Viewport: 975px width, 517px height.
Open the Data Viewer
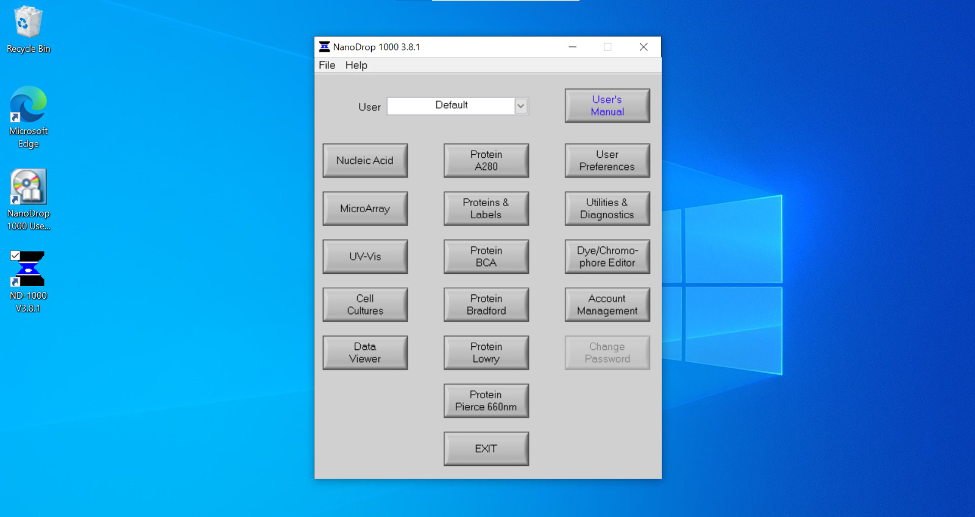pyautogui.click(x=365, y=353)
